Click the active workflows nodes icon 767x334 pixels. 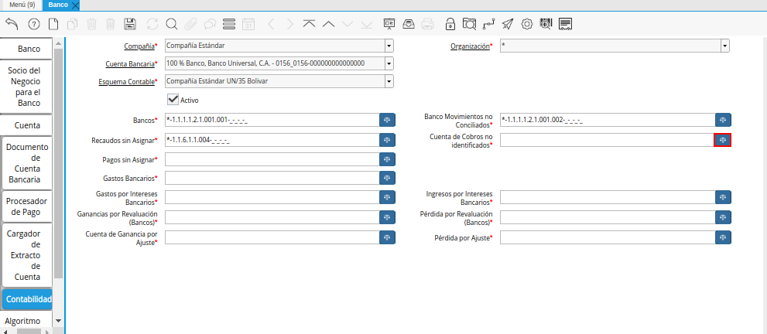point(488,23)
